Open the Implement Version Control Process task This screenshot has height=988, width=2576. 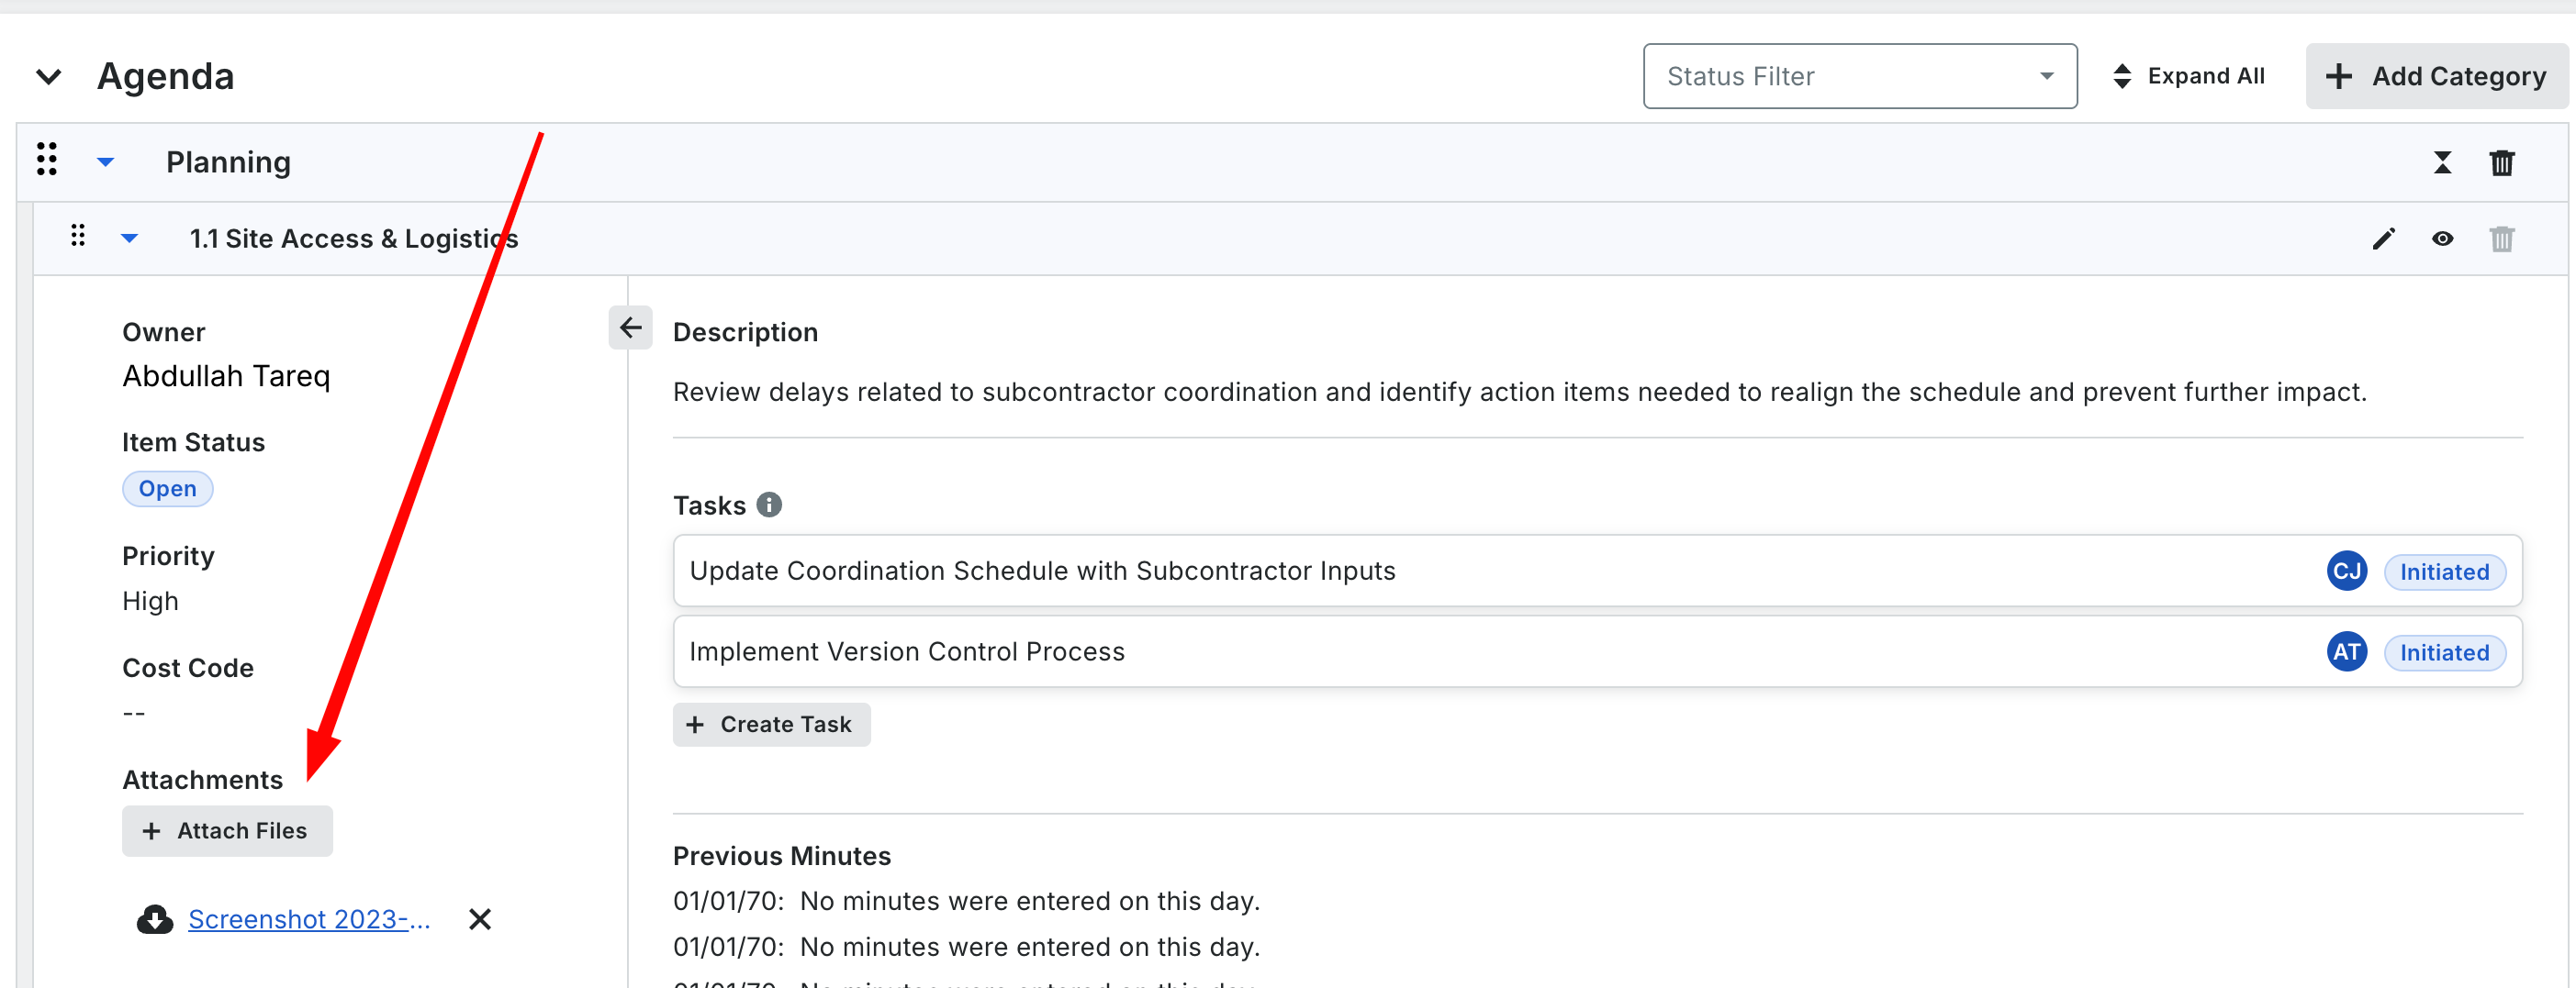(x=907, y=651)
